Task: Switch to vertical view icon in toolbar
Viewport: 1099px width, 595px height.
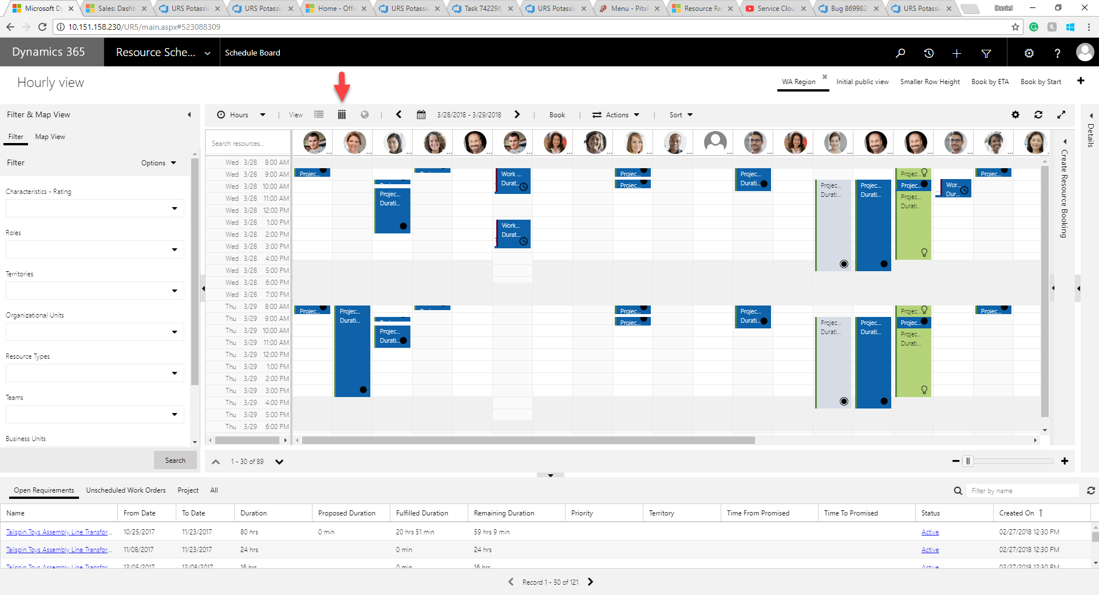Action: click(x=342, y=115)
